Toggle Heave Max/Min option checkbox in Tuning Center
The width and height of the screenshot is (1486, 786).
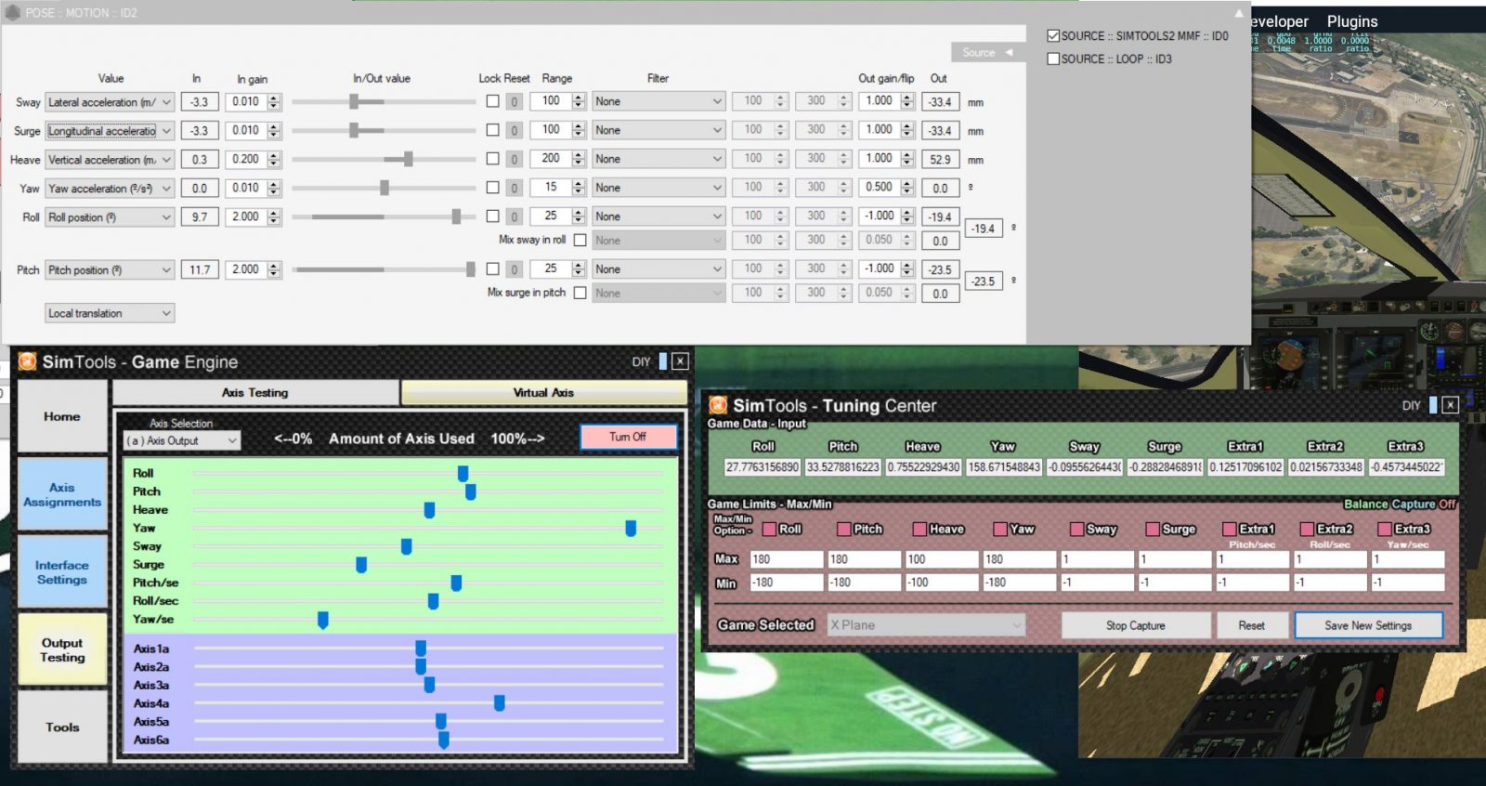[919, 529]
